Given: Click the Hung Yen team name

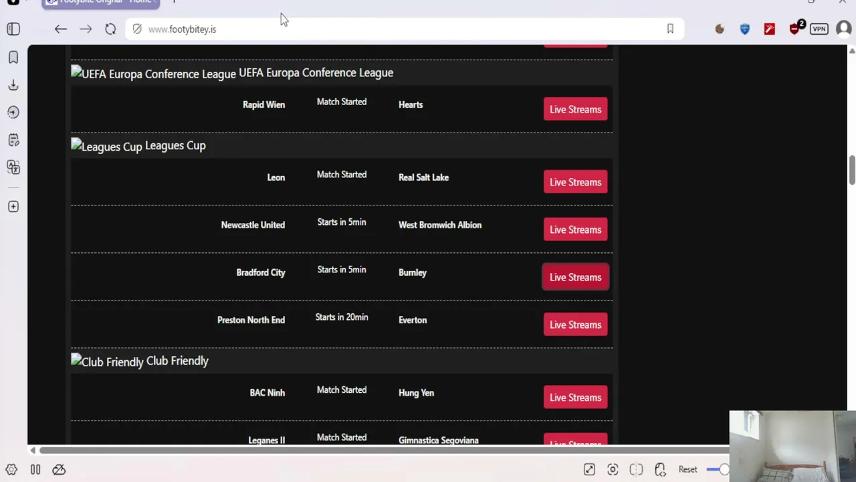Looking at the screenshot, I should coord(416,393).
